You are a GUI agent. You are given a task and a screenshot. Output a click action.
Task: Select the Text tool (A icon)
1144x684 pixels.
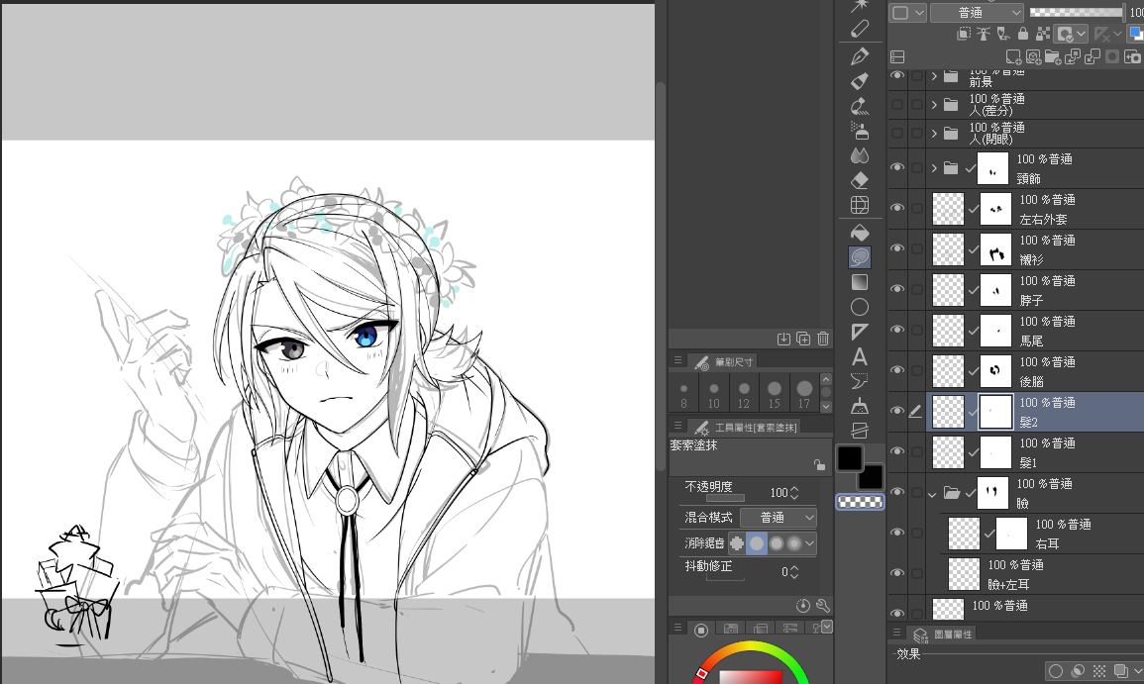coord(860,356)
